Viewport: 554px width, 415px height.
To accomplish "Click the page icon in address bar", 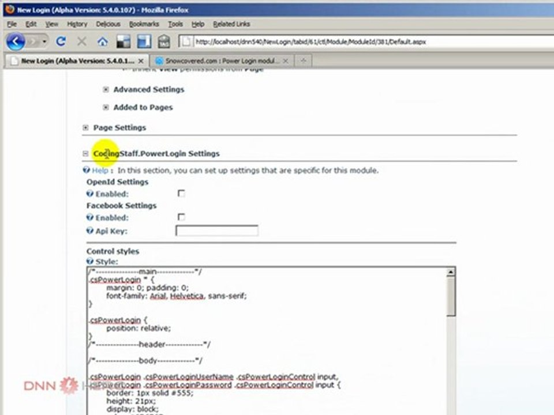I will 186,41.
